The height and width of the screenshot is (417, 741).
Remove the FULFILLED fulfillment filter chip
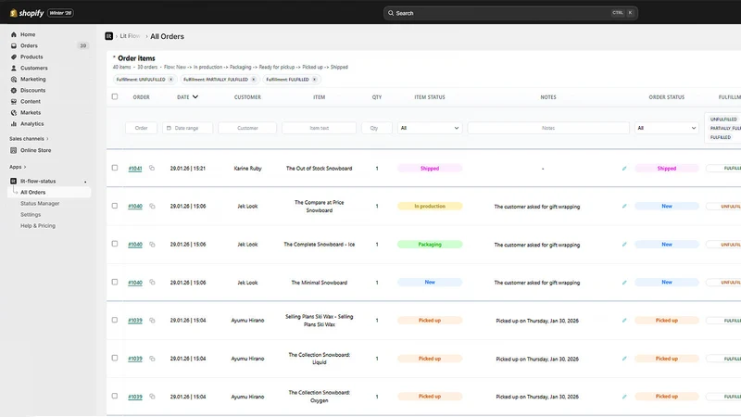coord(314,80)
